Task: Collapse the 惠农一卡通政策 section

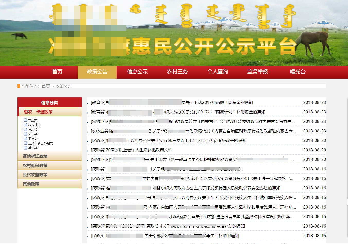Action: pyautogui.click(x=38, y=112)
